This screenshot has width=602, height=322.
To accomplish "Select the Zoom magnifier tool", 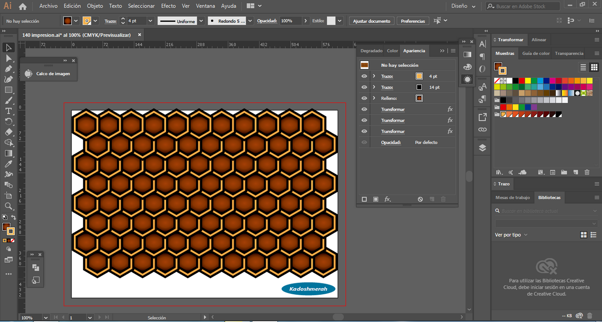I will click(8, 206).
